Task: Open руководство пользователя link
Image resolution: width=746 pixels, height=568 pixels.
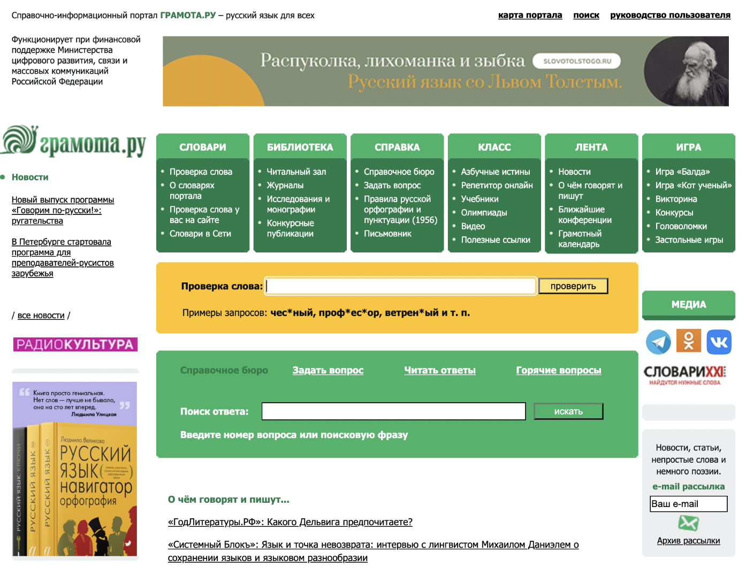Action: [x=671, y=15]
